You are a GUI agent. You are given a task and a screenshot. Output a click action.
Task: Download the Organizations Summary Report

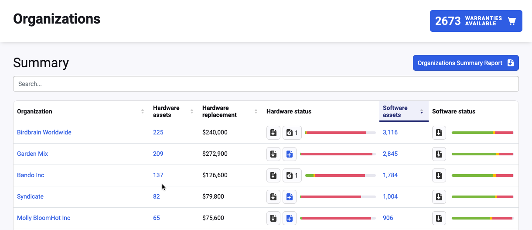(x=465, y=63)
